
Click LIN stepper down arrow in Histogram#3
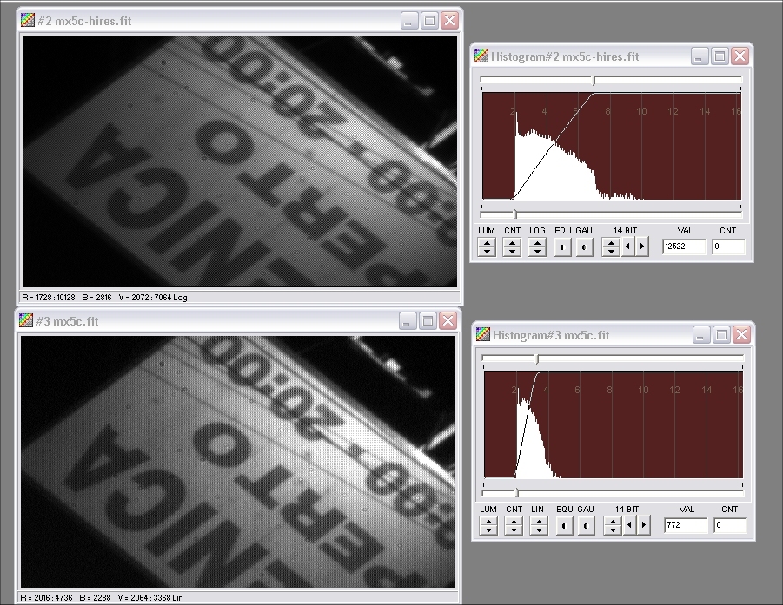point(539,530)
